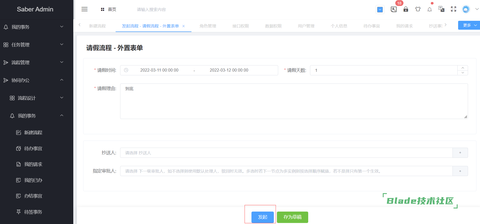The height and width of the screenshot is (224, 480).
Task: Expand the 流程设计 submenu
Action: click(x=37, y=98)
